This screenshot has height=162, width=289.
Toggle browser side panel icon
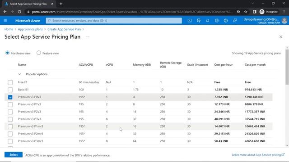pyautogui.click(x=255, y=12)
